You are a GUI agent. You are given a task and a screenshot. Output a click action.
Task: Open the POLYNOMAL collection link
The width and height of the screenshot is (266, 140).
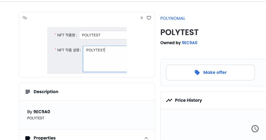173,18
